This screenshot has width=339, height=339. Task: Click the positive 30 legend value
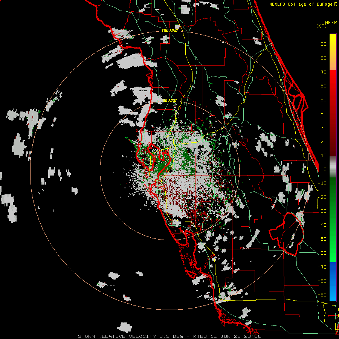(324, 128)
